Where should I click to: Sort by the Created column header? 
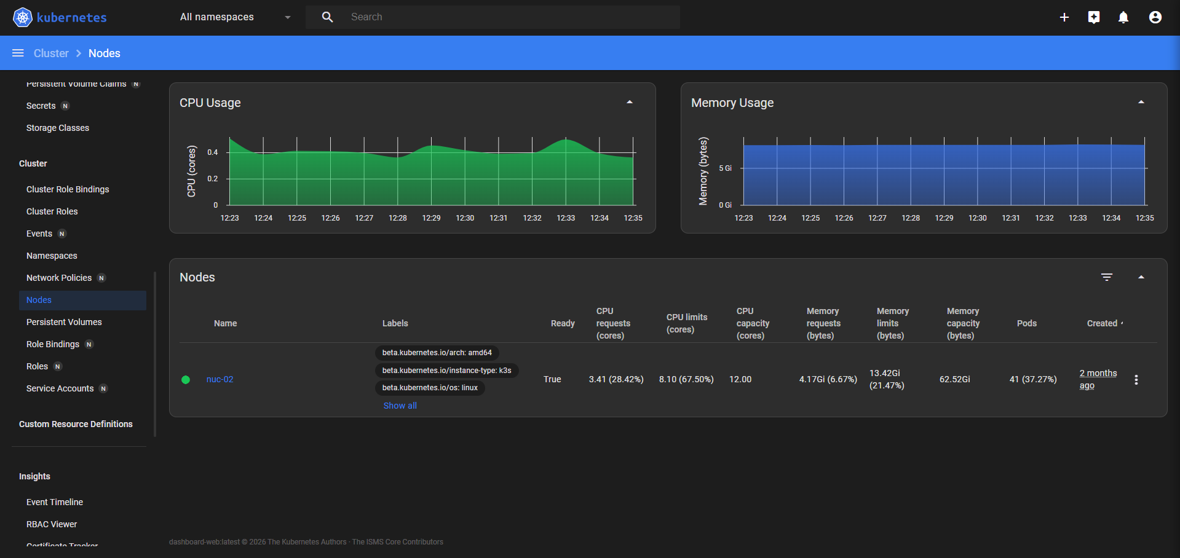point(1102,323)
